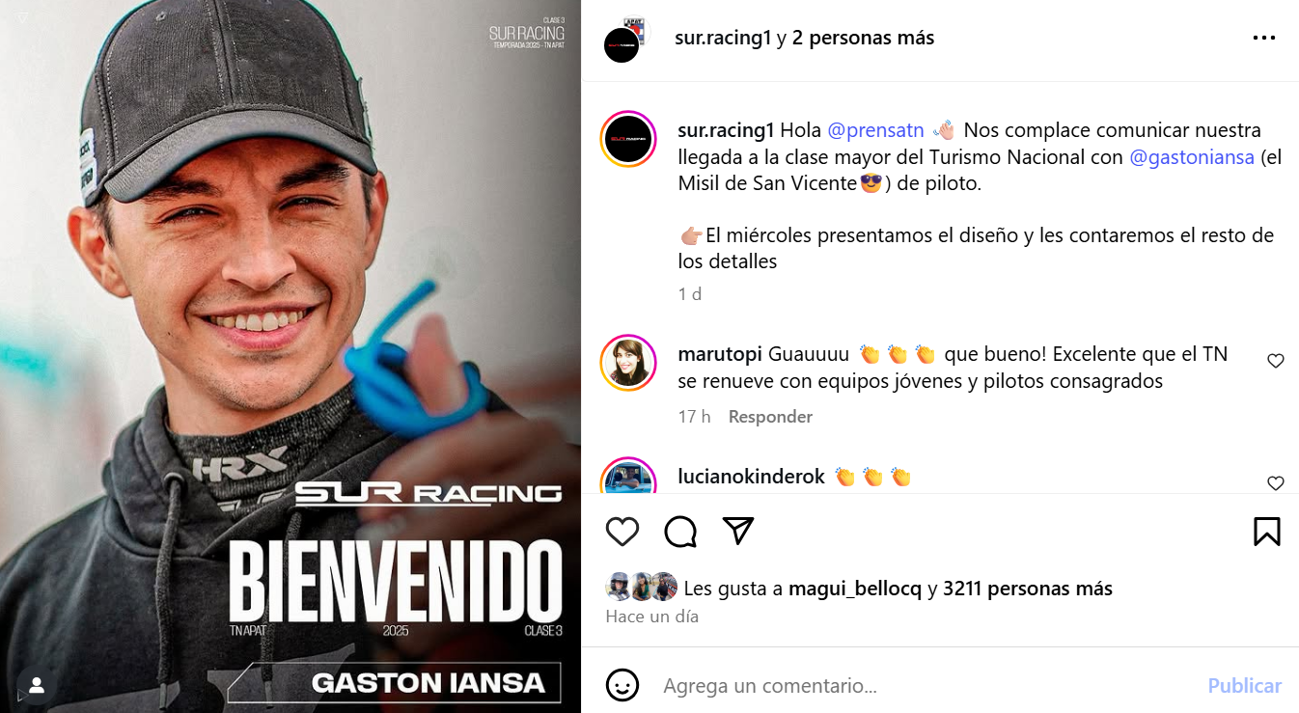
Task: Like lucianokinderok's comment heart
Action: click(1276, 483)
